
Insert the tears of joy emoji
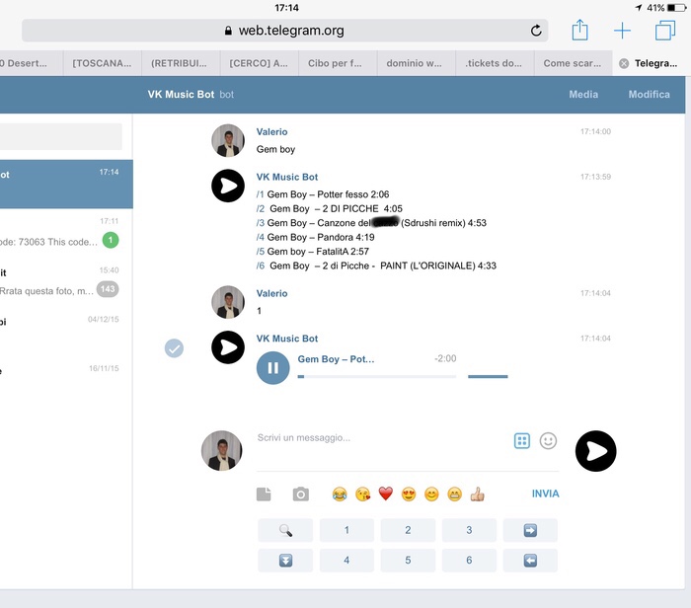coord(340,494)
